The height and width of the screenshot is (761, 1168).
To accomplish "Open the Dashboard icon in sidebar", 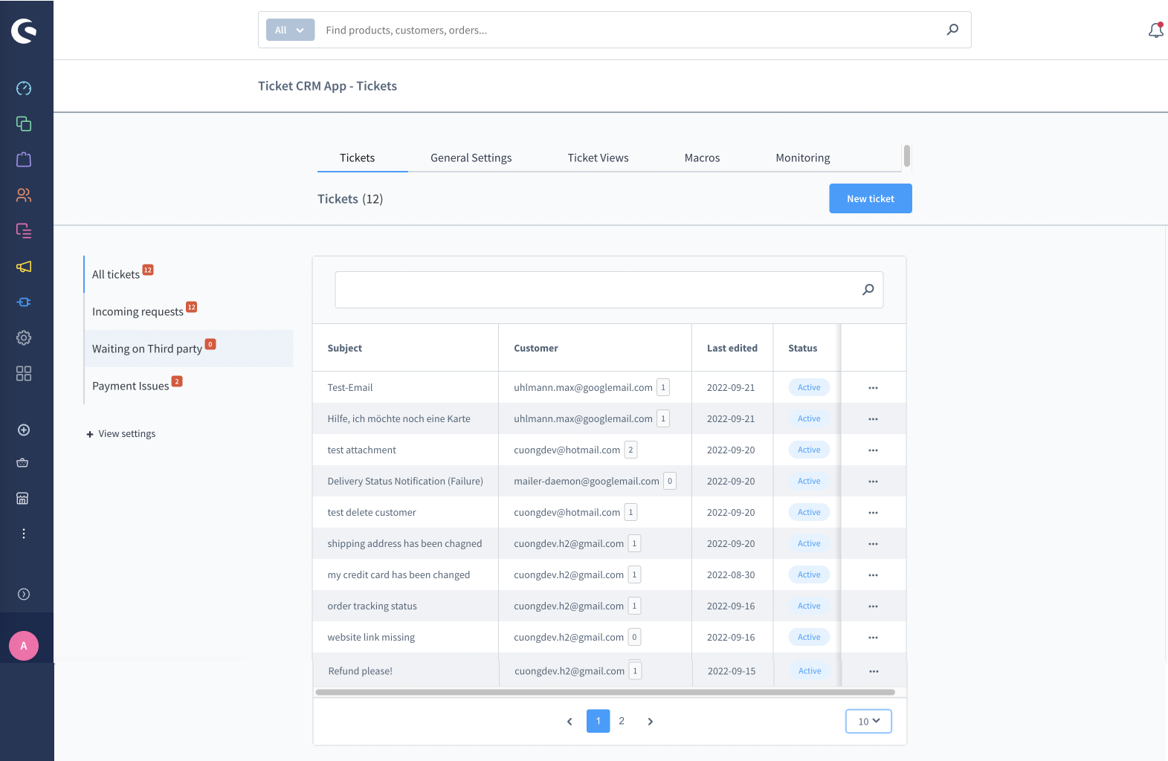I will (24, 88).
